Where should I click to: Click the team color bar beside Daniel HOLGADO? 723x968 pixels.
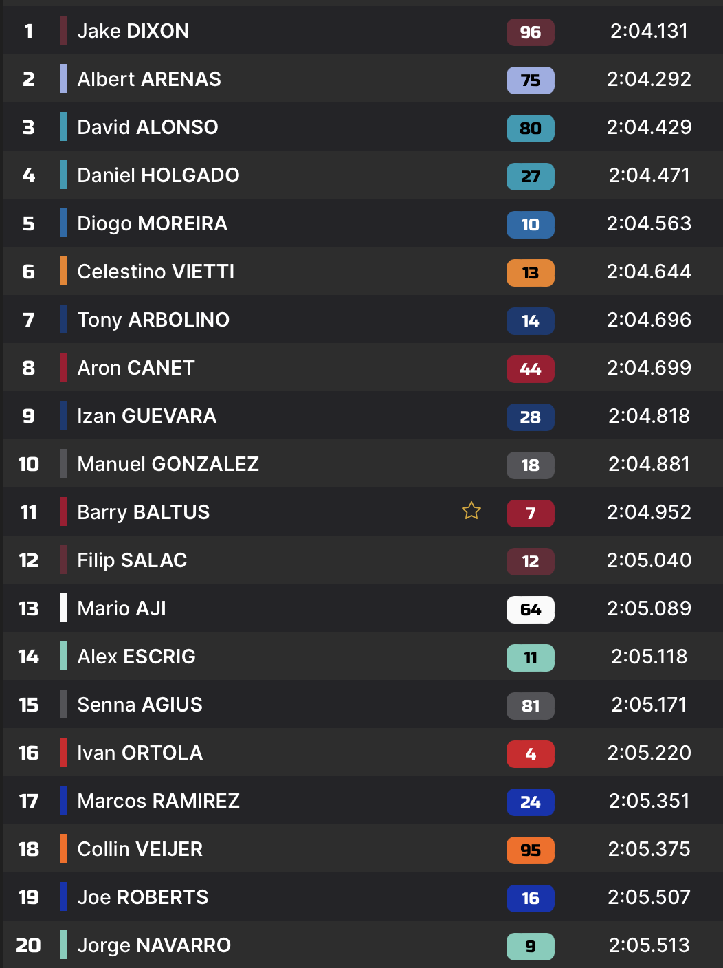[x=64, y=175]
